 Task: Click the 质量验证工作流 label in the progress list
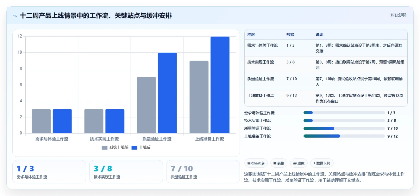(258, 128)
